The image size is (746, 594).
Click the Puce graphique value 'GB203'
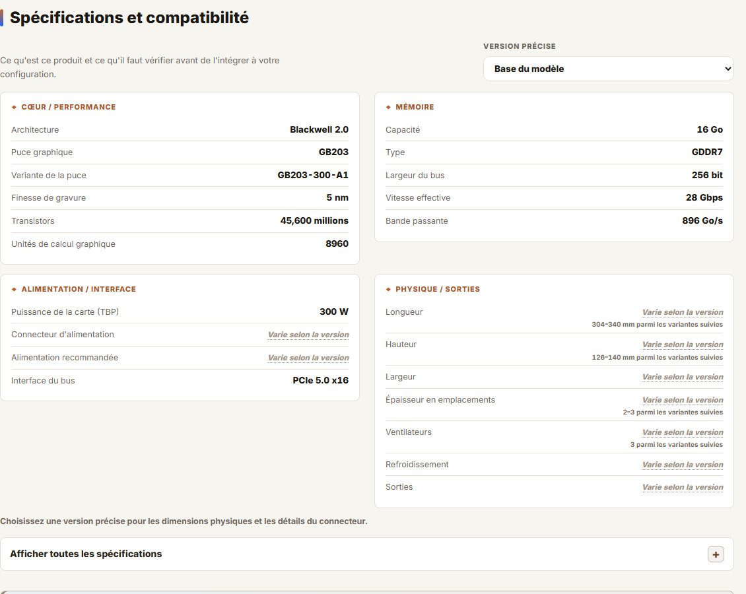(333, 152)
